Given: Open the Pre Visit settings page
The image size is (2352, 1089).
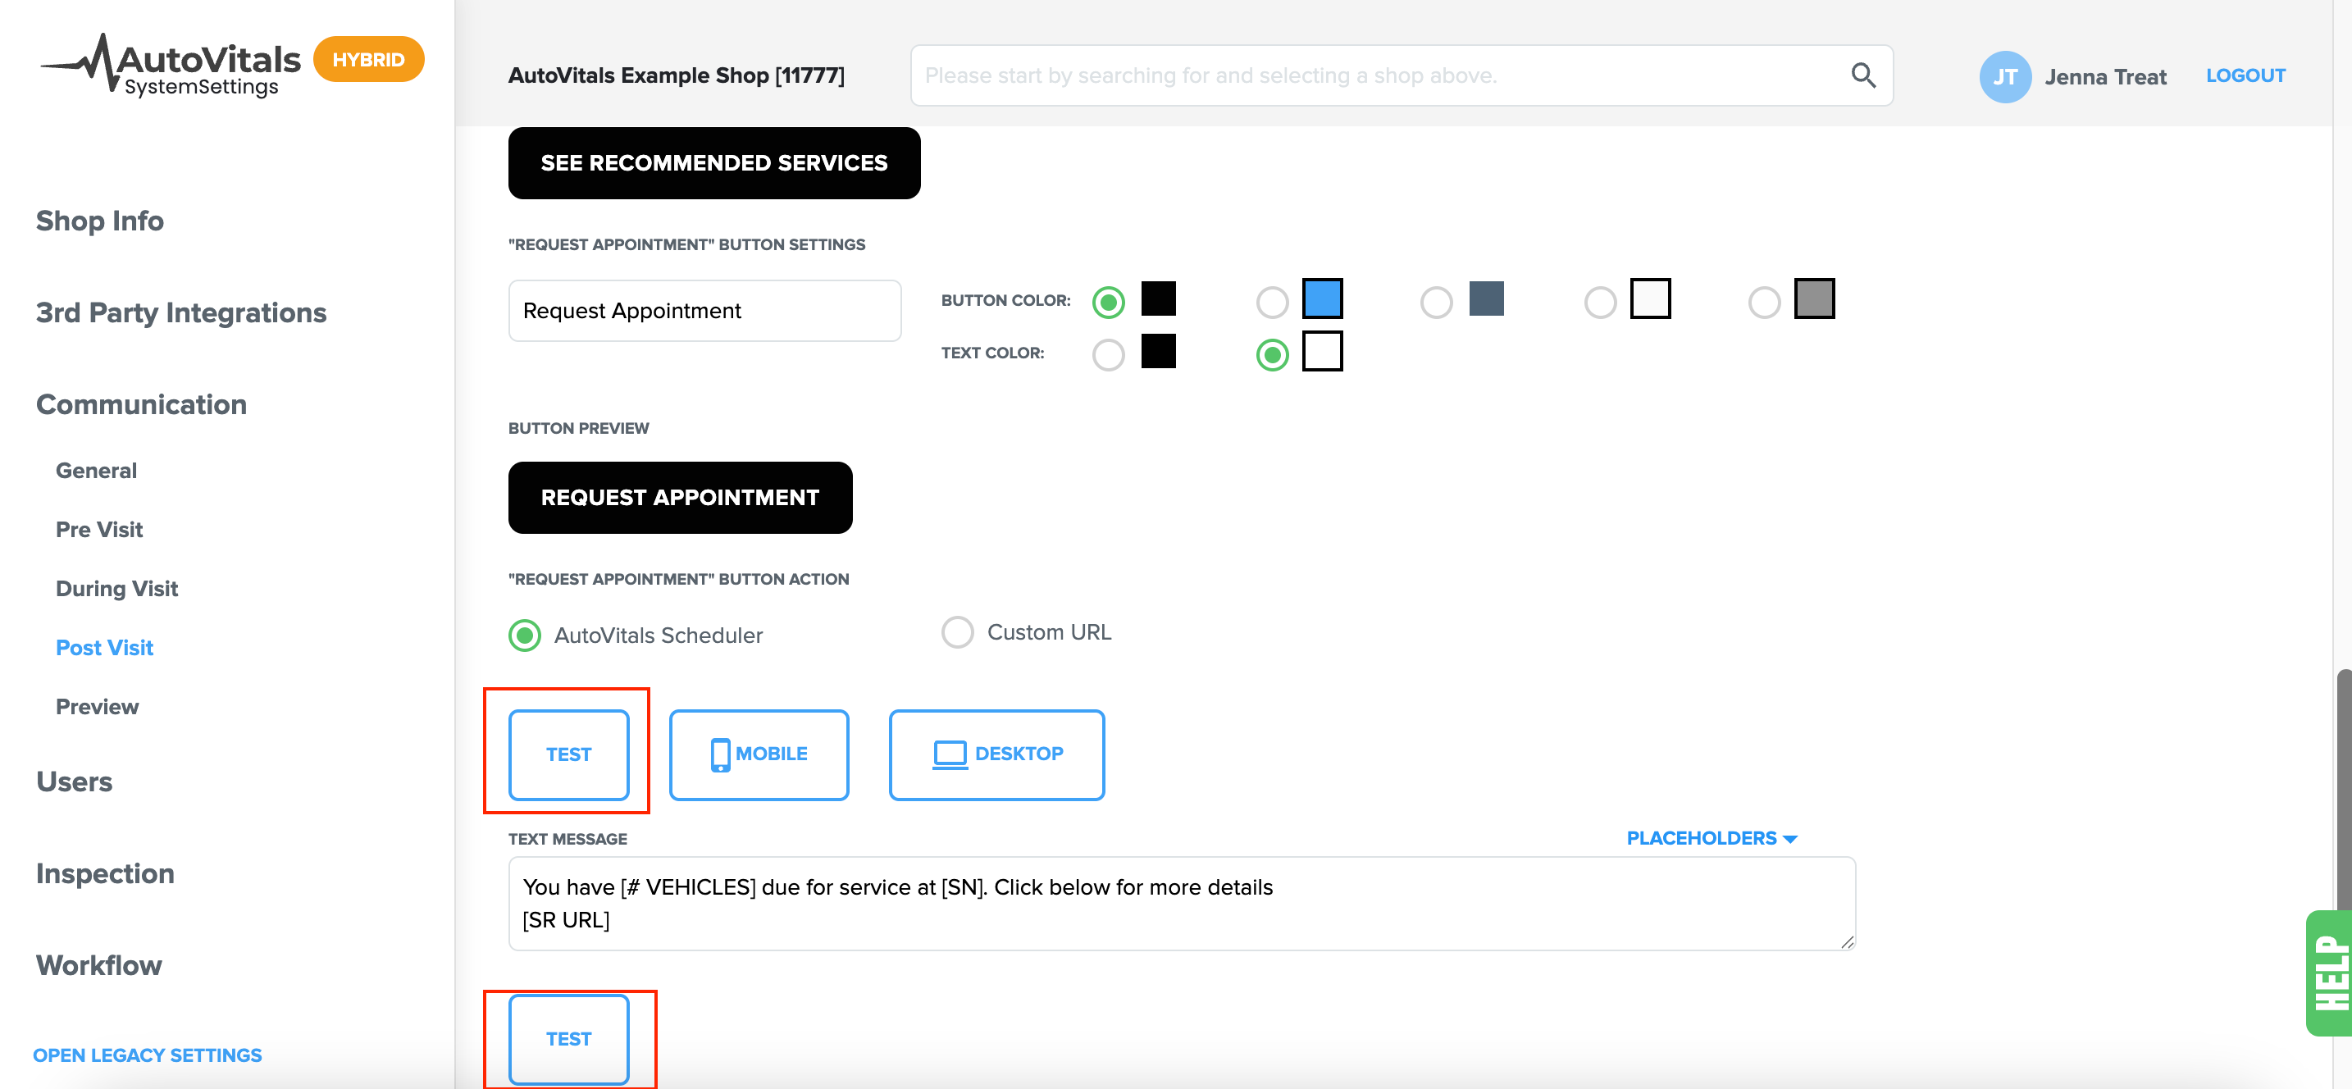Looking at the screenshot, I should pos(98,530).
